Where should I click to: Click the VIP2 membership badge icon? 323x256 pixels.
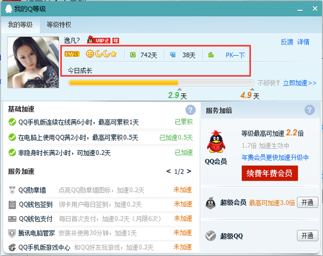tap(99, 40)
